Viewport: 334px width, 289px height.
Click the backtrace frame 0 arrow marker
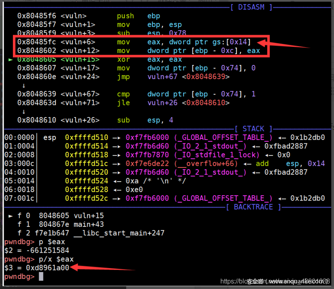tap(11, 216)
